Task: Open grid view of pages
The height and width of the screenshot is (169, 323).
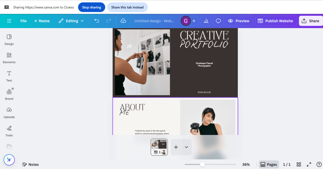Action: coord(299,165)
